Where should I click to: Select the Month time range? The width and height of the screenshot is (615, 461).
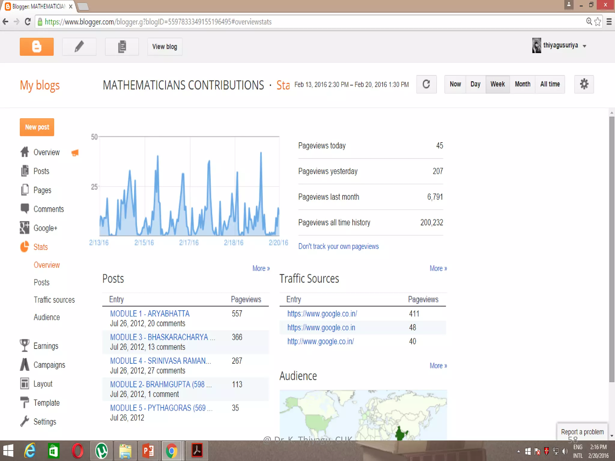pos(522,84)
